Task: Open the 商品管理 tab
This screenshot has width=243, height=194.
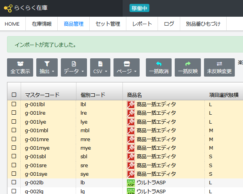Action: click(74, 24)
